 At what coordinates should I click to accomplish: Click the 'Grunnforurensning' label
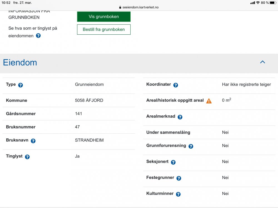166,146
